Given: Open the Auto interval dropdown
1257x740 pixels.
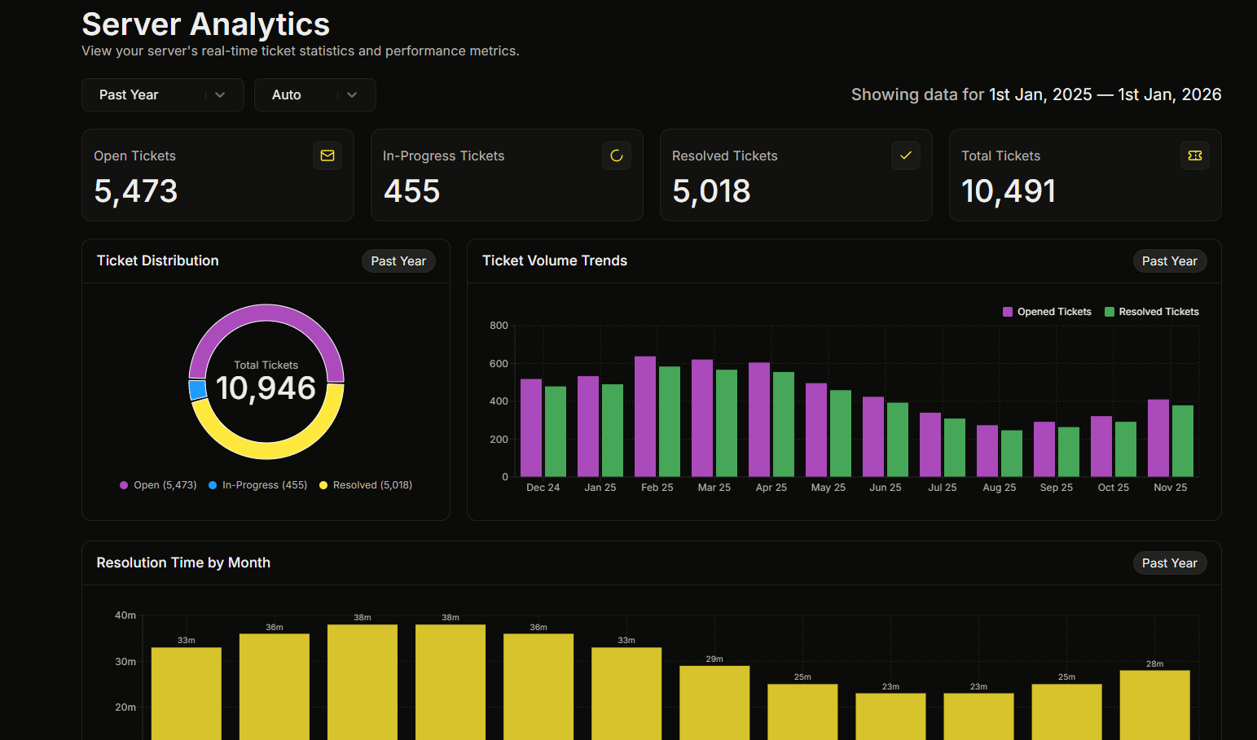Looking at the screenshot, I should (x=314, y=95).
